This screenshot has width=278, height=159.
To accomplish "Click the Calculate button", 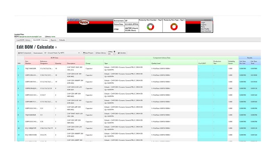I will tap(122, 53).
